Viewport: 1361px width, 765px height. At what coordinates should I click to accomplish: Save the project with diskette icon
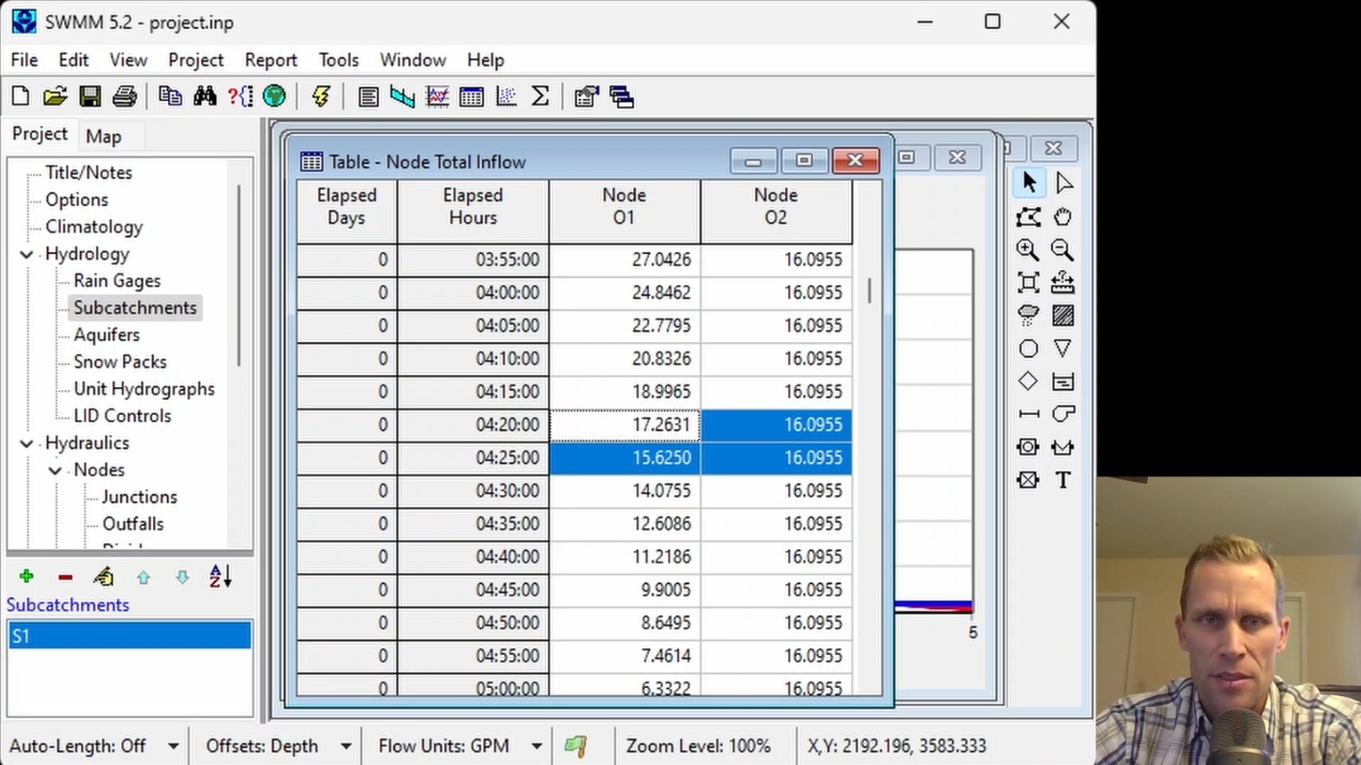[x=89, y=97]
